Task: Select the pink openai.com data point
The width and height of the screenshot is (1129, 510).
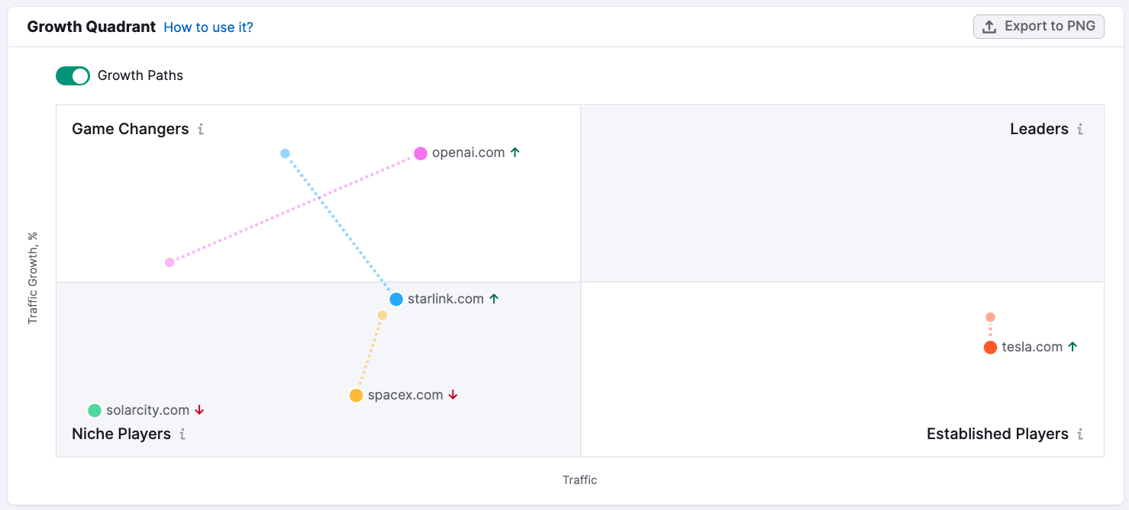Action: [421, 154]
